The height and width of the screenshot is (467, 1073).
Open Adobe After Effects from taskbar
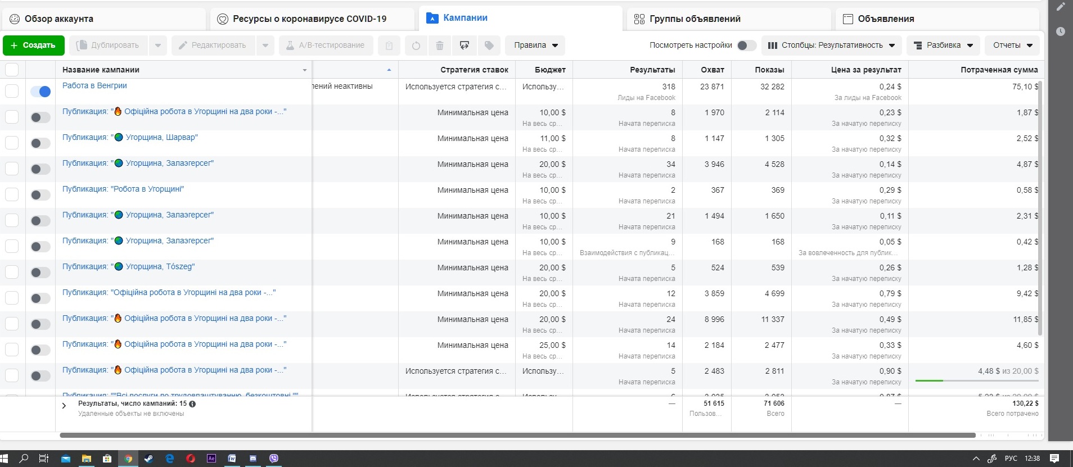click(x=211, y=459)
